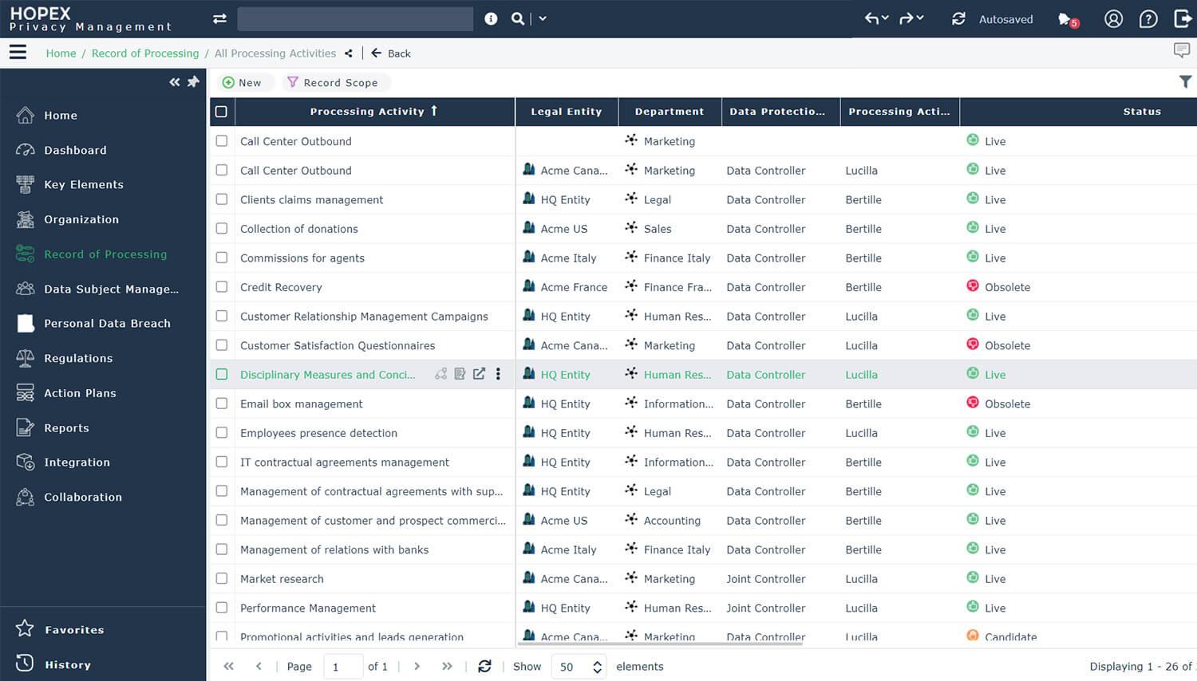Open the info icon next to search bar
The width and height of the screenshot is (1197, 681).
pos(491,18)
